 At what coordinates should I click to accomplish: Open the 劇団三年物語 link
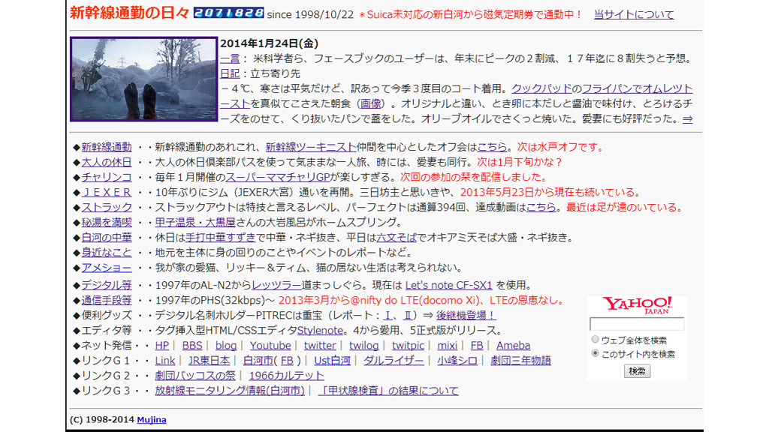pos(521,361)
